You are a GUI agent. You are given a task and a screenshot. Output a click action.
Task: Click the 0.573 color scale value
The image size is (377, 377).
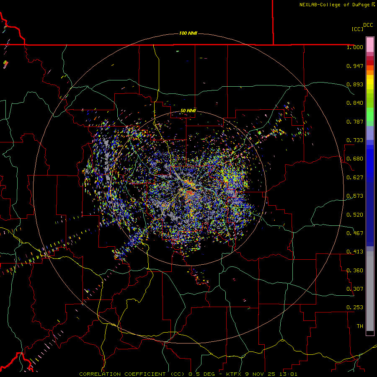(355, 196)
